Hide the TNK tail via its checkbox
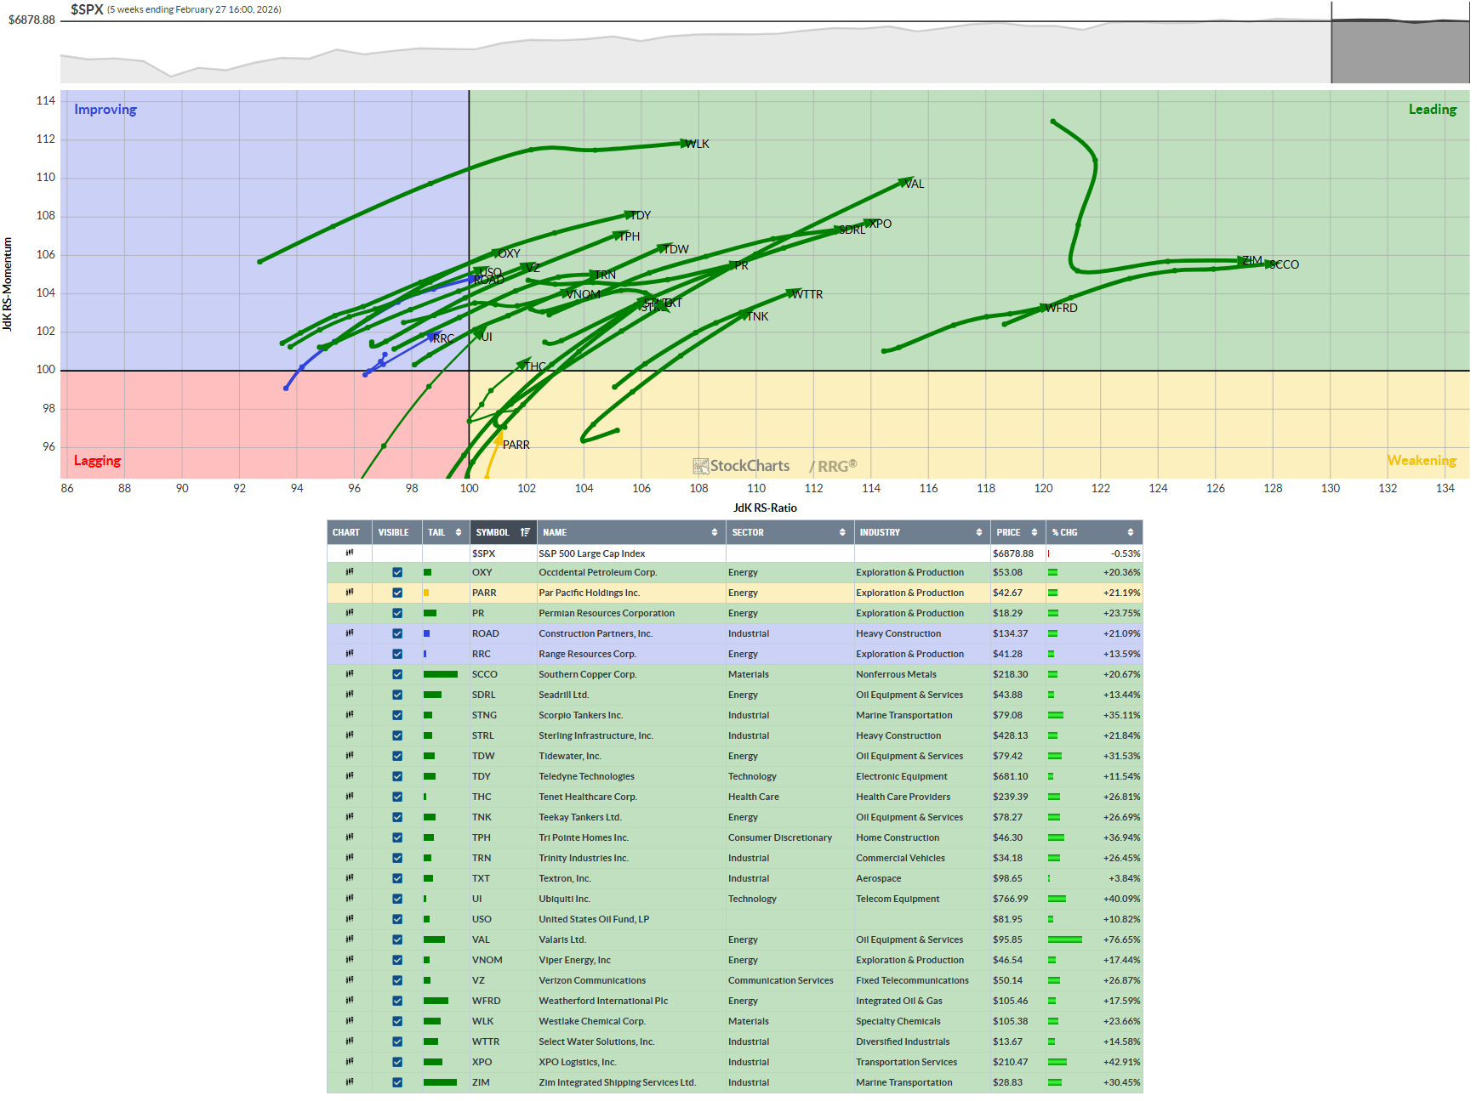This screenshot has height=1101, width=1482. (x=397, y=817)
